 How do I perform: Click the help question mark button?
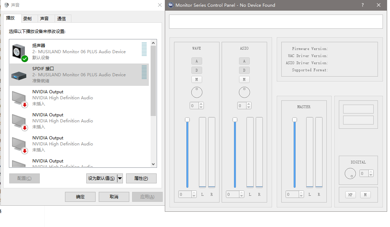363,5
